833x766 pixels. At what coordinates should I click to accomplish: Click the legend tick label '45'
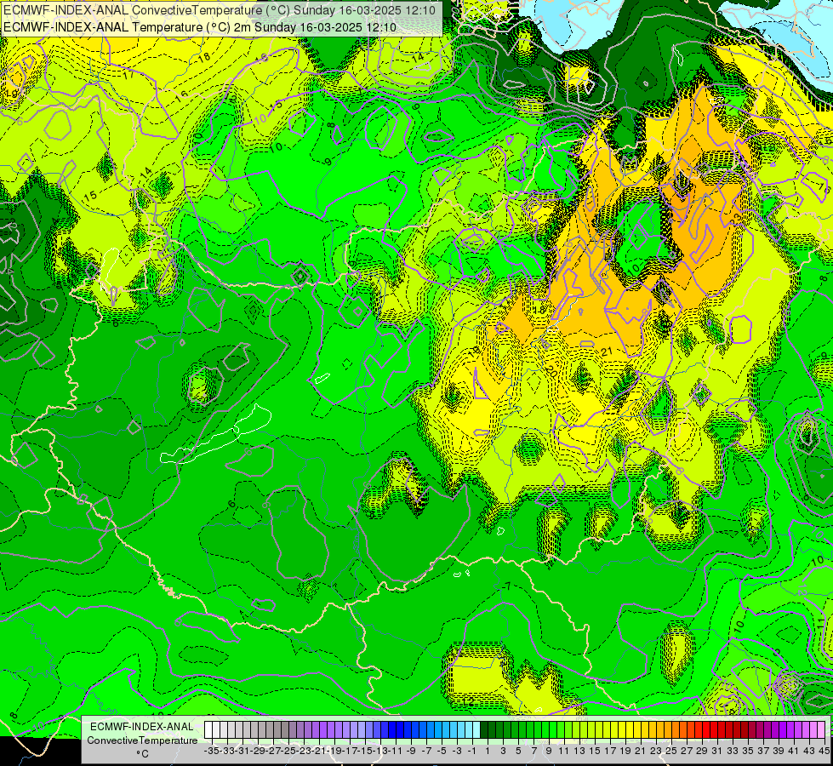click(824, 751)
